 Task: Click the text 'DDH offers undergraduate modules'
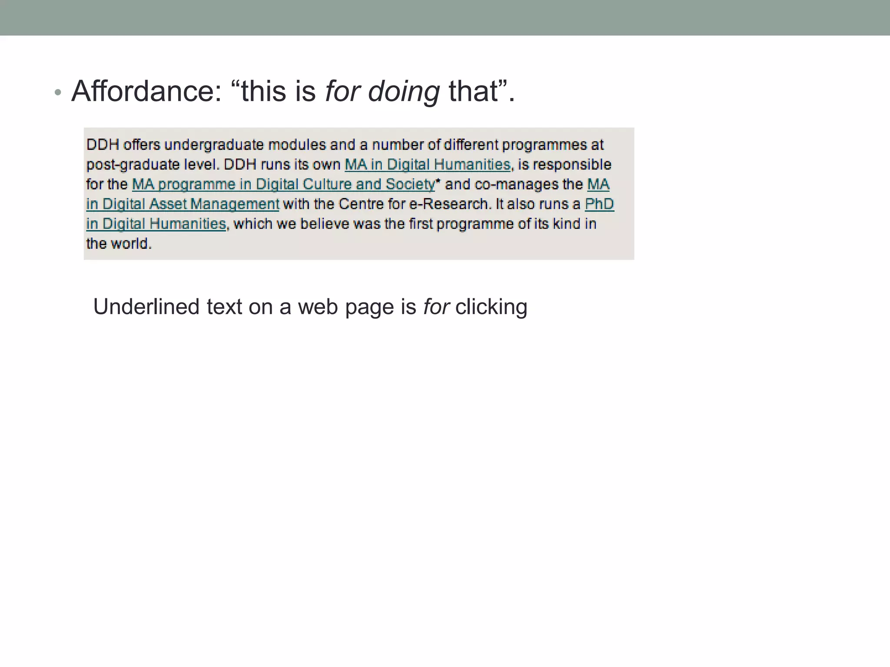tap(206, 145)
